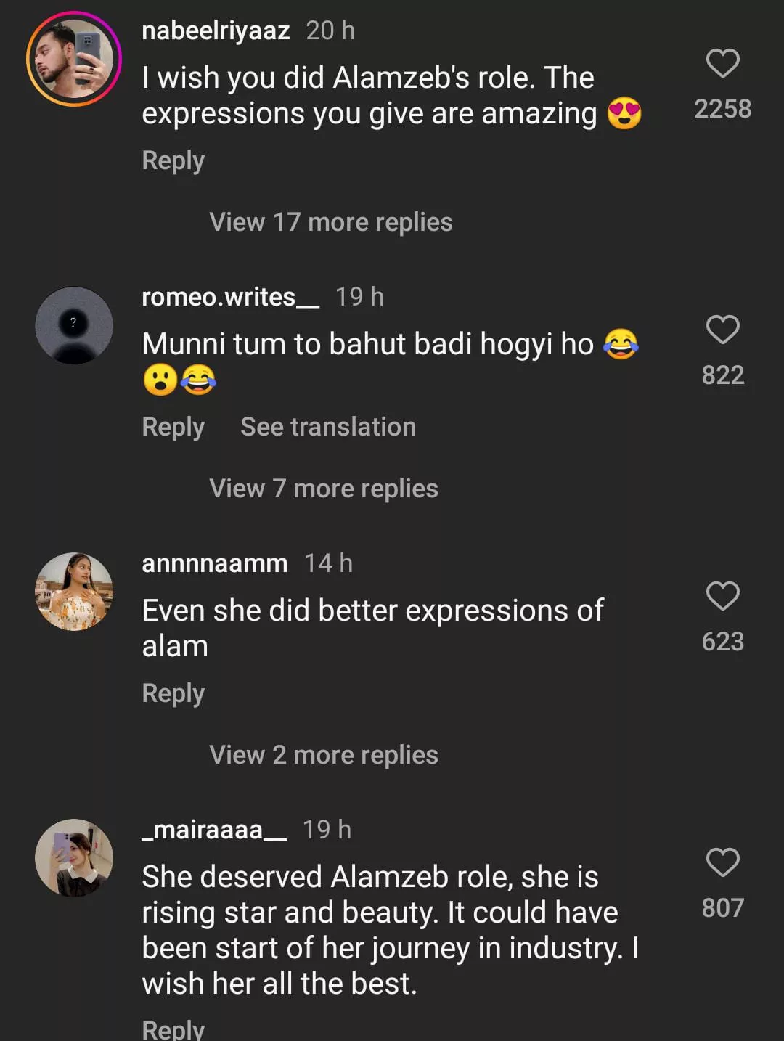Open romeo.writes__'s profile avatar
The height and width of the screenshot is (1041, 784).
(74, 325)
